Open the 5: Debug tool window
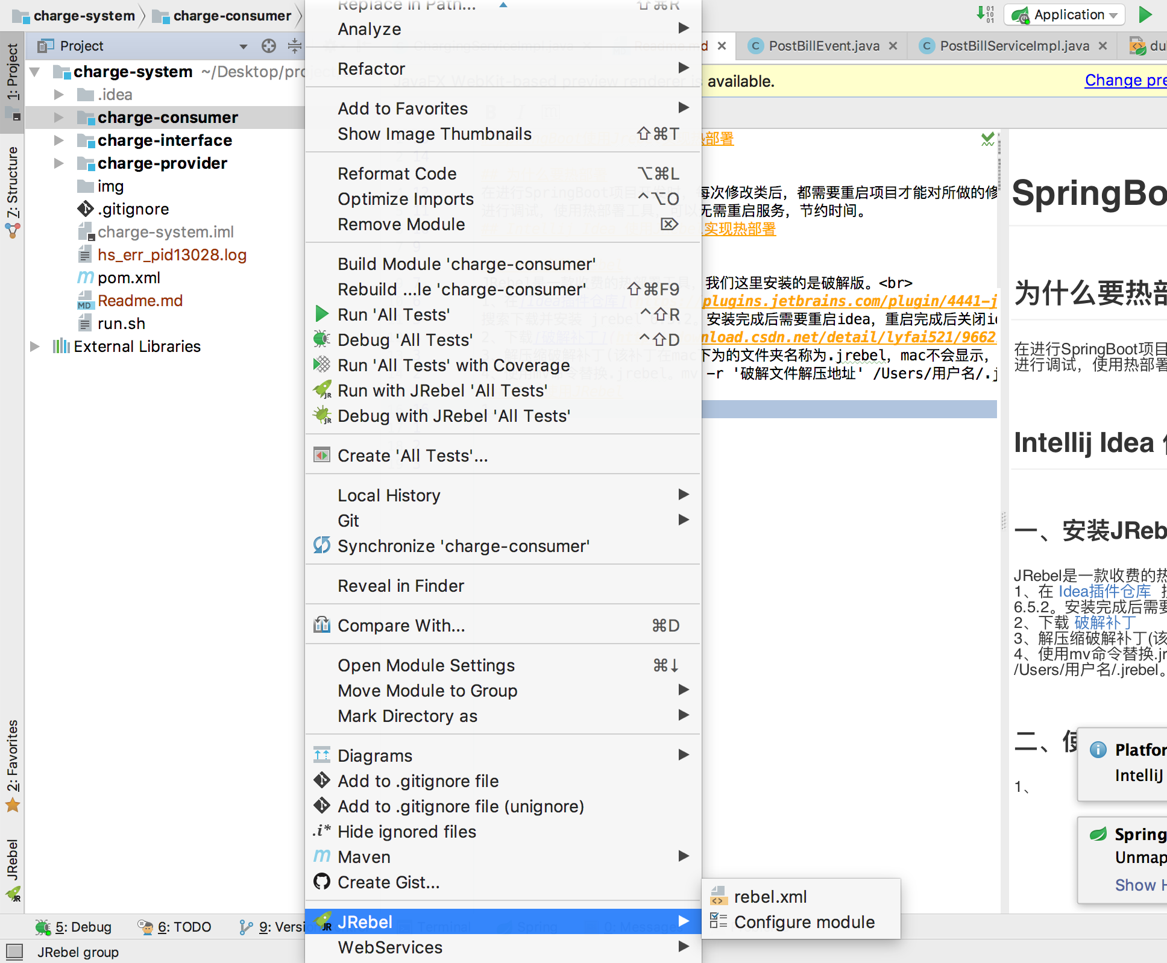The height and width of the screenshot is (963, 1167). coord(74,927)
